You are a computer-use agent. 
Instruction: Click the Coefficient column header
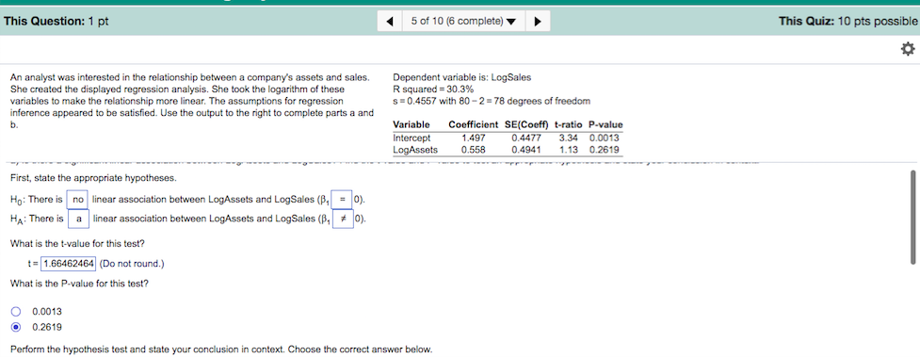pyautogui.click(x=473, y=124)
